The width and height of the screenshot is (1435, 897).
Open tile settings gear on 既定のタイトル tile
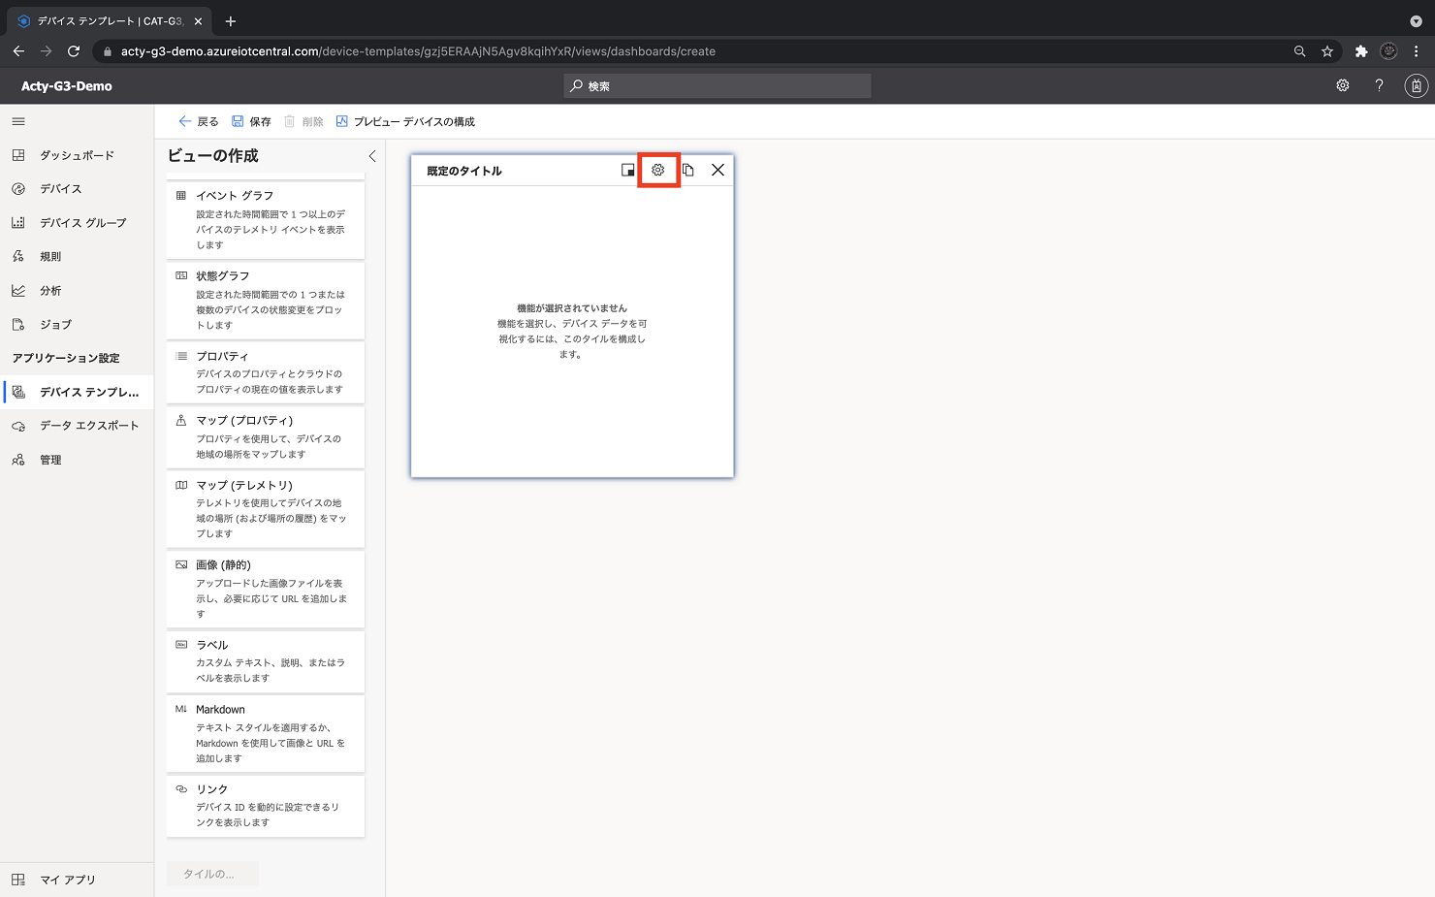(658, 170)
